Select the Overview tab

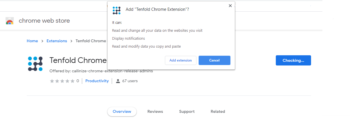point(122,111)
